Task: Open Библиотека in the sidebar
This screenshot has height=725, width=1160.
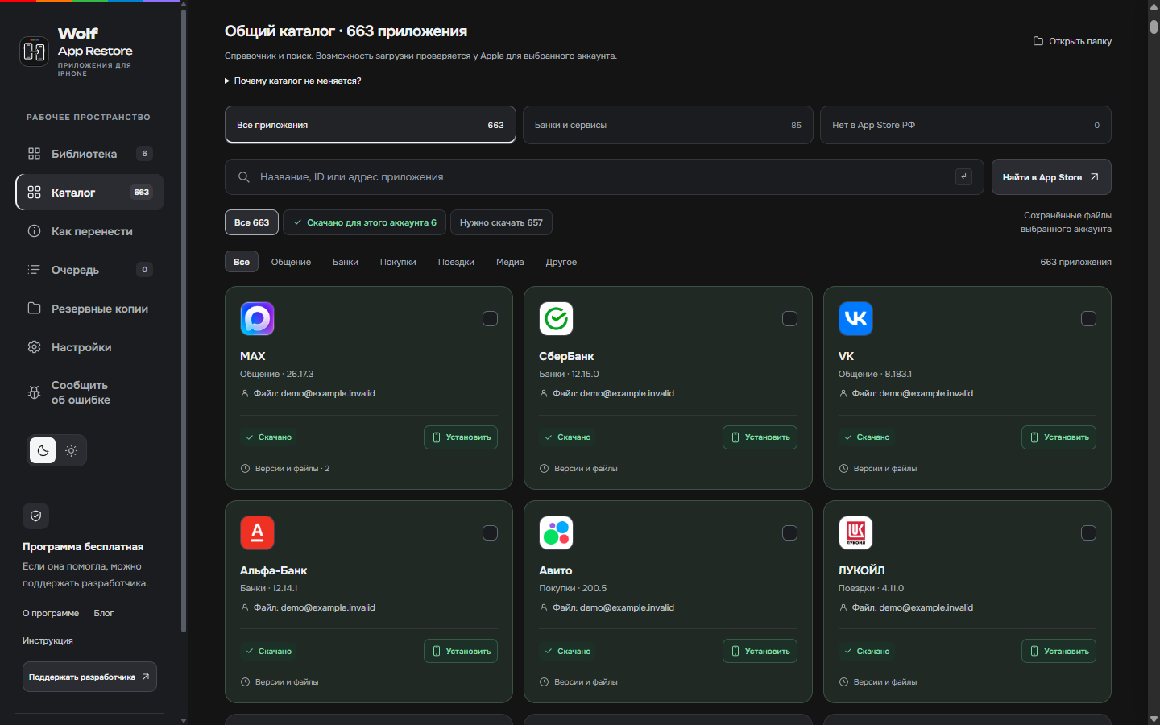Action: pyautogui.click(x=89, y=154)
